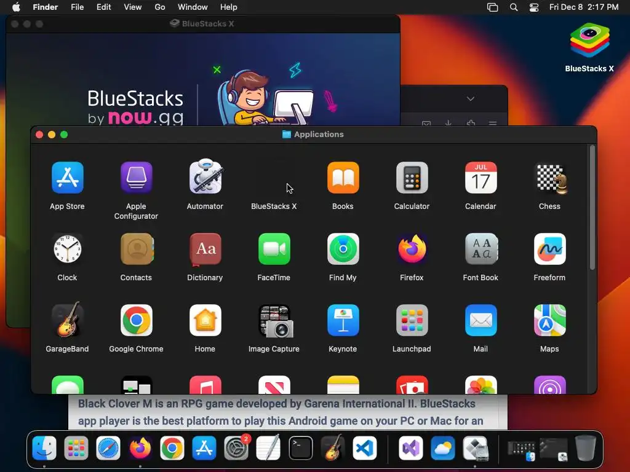This screenshot has width=630, height=472.
Task: Open Launchpad in the Applications window
Action: 412,320
